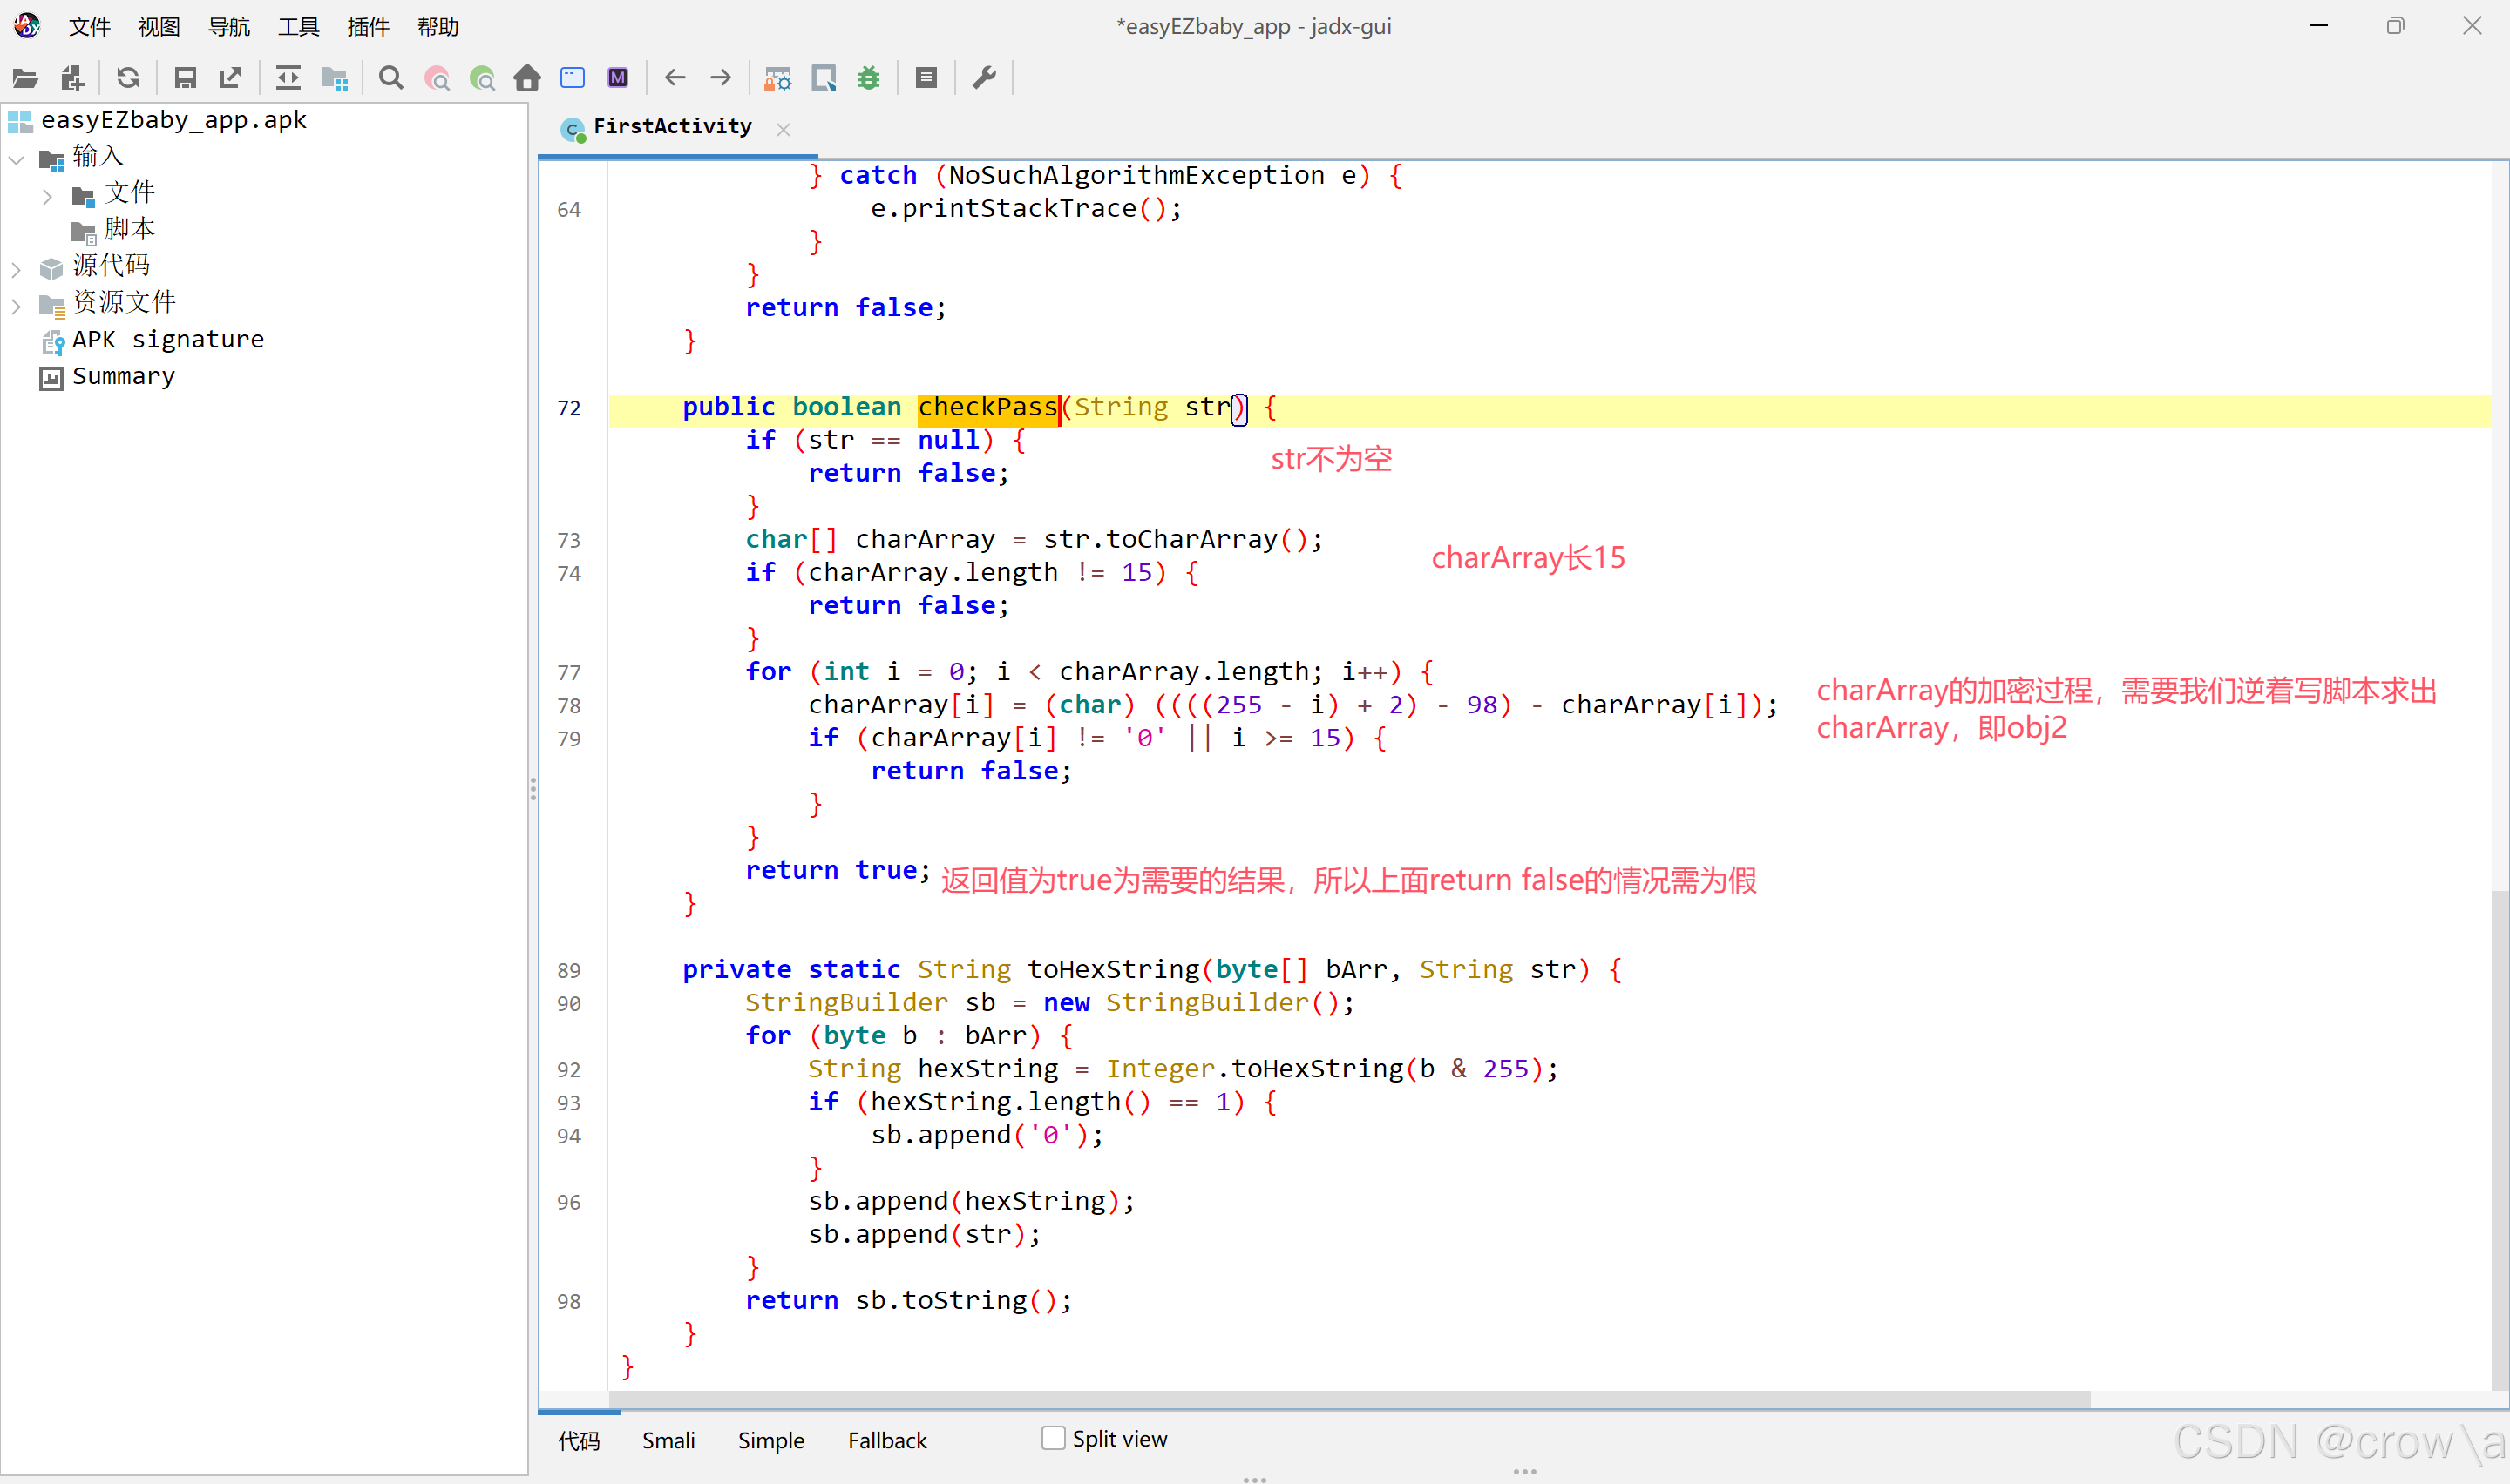Open file using toolbar folder icon

coord(26,78)
